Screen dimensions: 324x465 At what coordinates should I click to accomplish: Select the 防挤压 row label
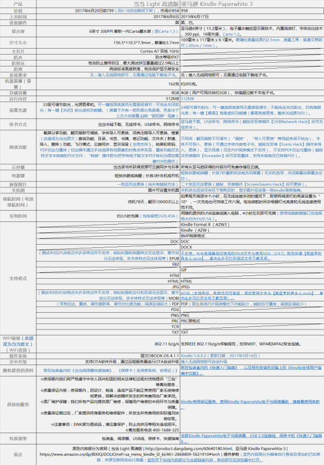click(x=18, y=63)
